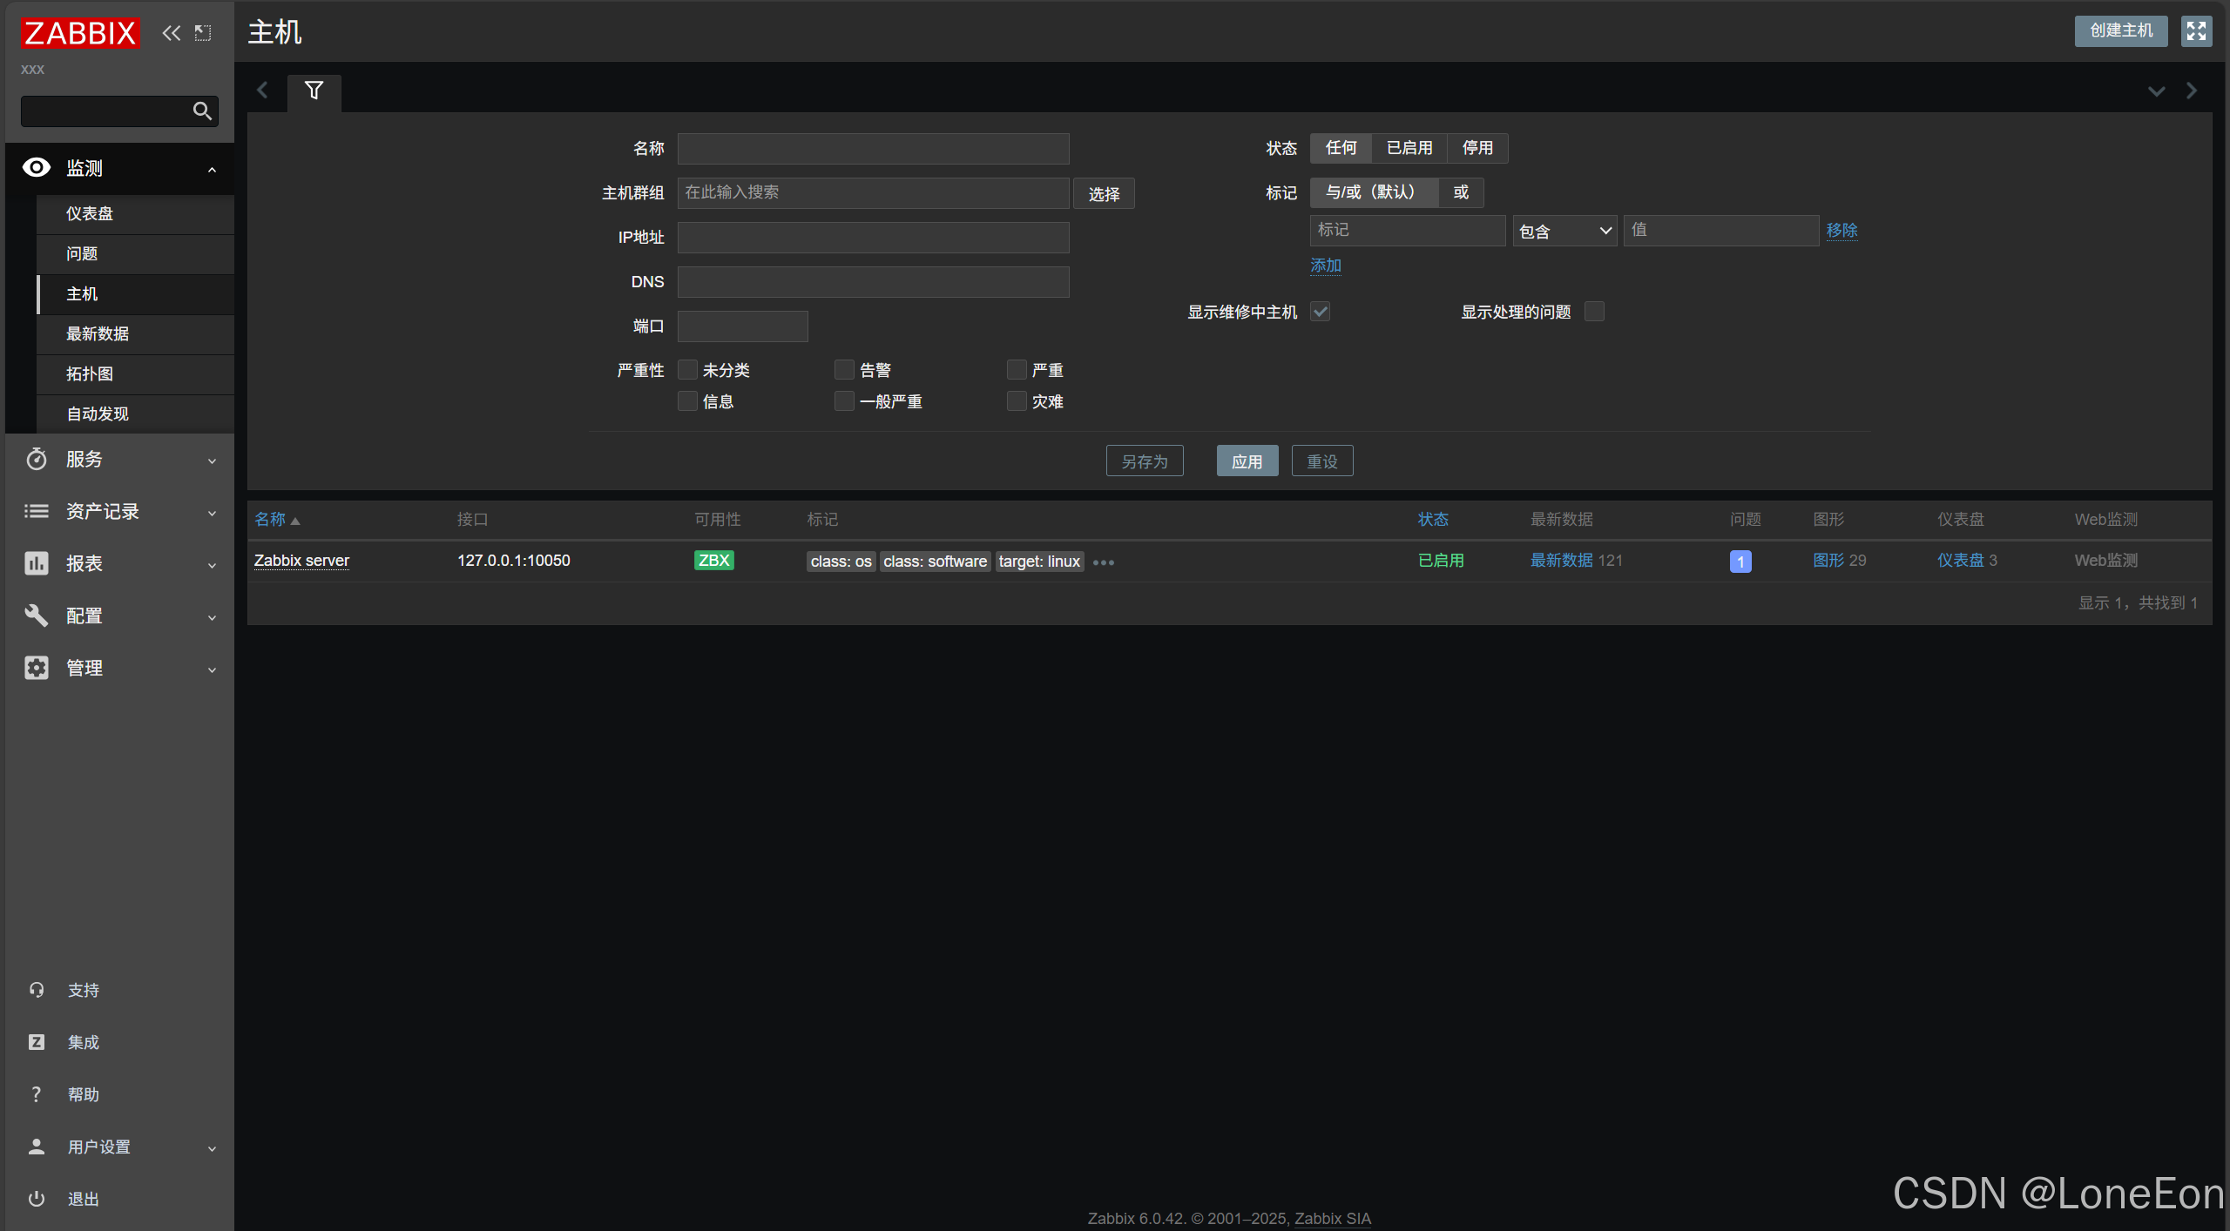This screenshot has height=1231, width=2230.
Task: Toggle kiosk mode with the fullscreen icon
Action: (2196, 31)
